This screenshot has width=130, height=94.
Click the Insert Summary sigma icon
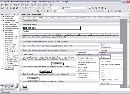tap(109, 11)
